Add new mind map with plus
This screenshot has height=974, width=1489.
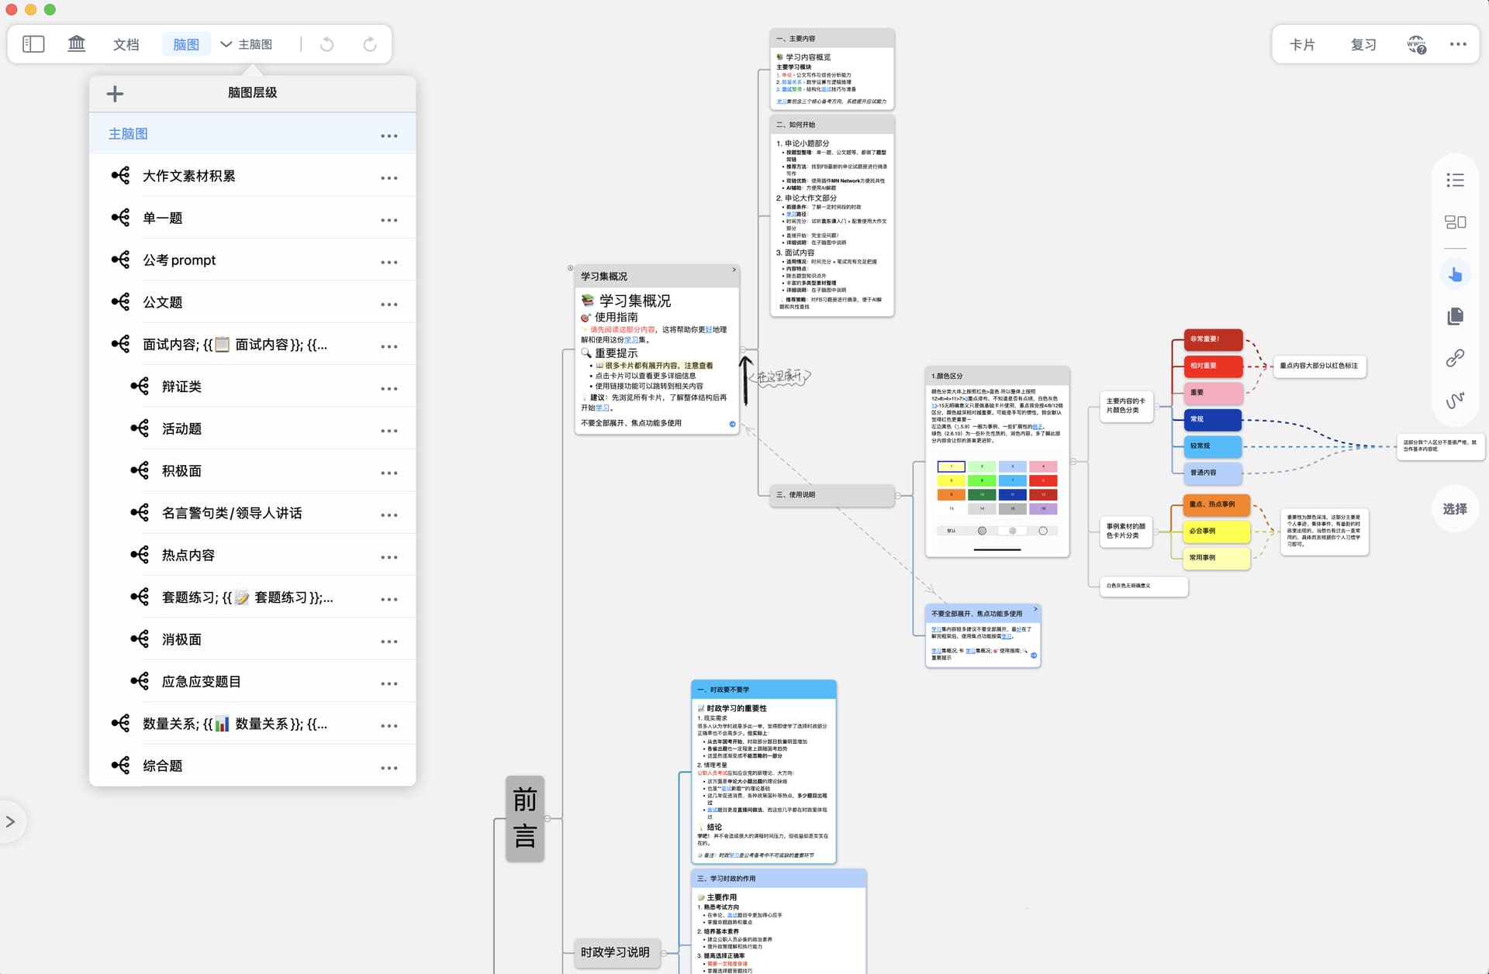115,94
